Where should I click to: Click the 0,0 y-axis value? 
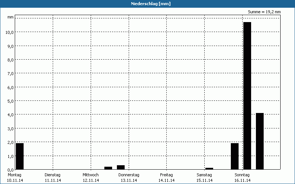click(11, 170)
